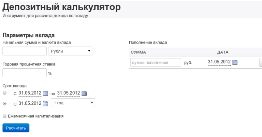Click the initial deposit amount input field
262x137 pixels.
pyautogui.click(x=24, y=51)
